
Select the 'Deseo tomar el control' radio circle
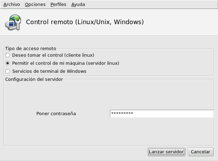pyautogui.click(x=7, y=55)
